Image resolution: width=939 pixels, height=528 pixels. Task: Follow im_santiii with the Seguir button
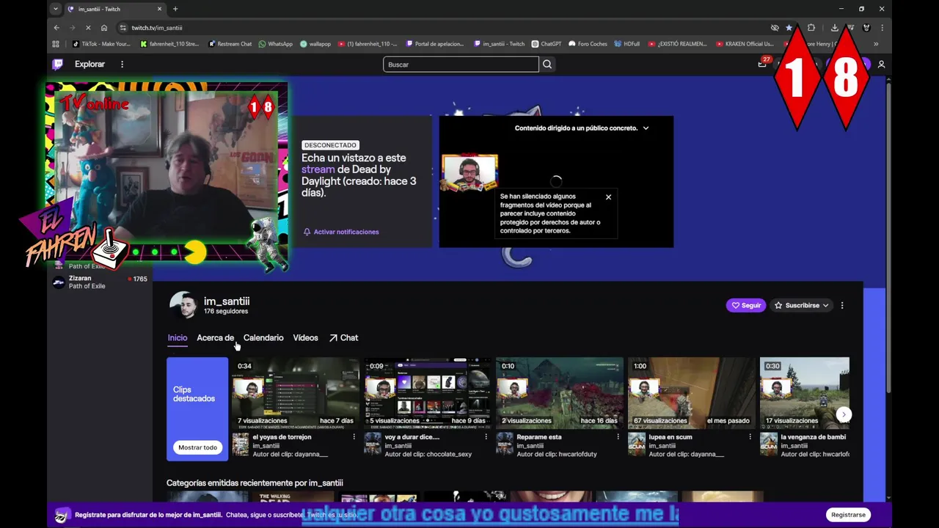pos(746,305)
